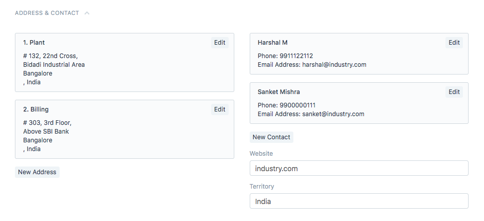
Task: Click the Website field label
Action: (x=261, y=154)
